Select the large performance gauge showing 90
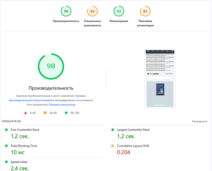Screen dimensions: 212x171 pyautogui.click(x=51, y=66)
